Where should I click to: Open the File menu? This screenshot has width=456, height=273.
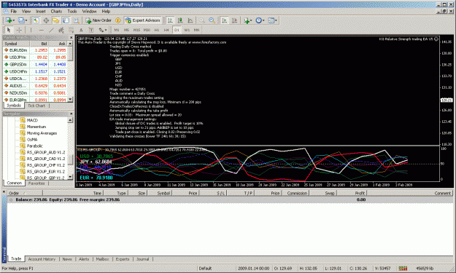coord(14,12)
